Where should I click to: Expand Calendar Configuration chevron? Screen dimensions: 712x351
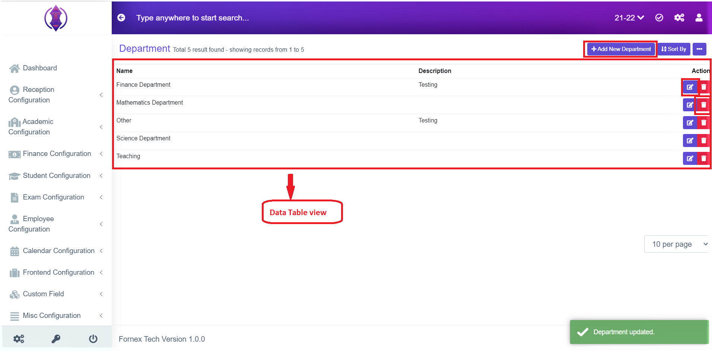click(101, 251)
